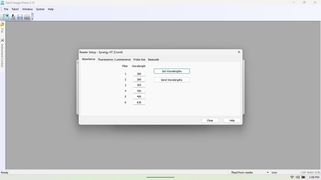Open the Take3 menu

point(15,9)
